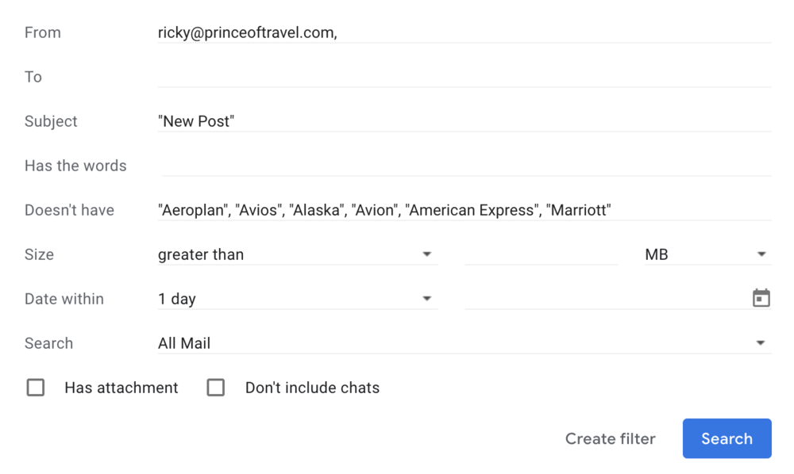
Task: Click the Has attachment label text
Action: 121,388
